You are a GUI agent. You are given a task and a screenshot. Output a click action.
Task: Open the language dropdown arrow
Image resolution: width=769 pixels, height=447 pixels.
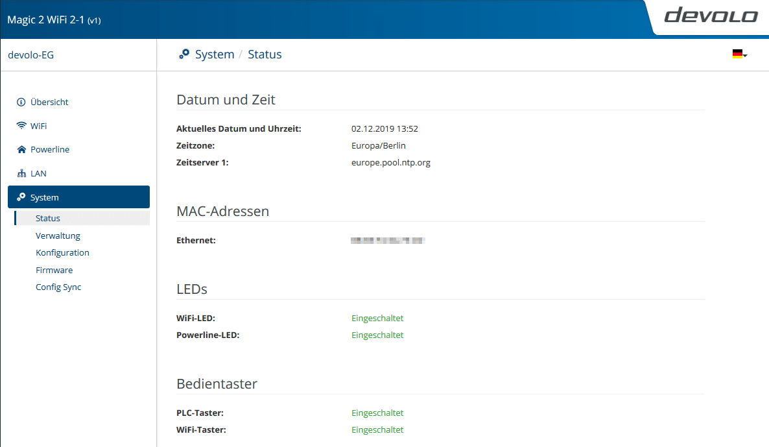[x=746, y=56]
